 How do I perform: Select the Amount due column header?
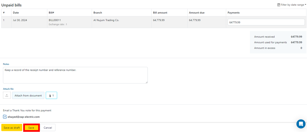196,13
